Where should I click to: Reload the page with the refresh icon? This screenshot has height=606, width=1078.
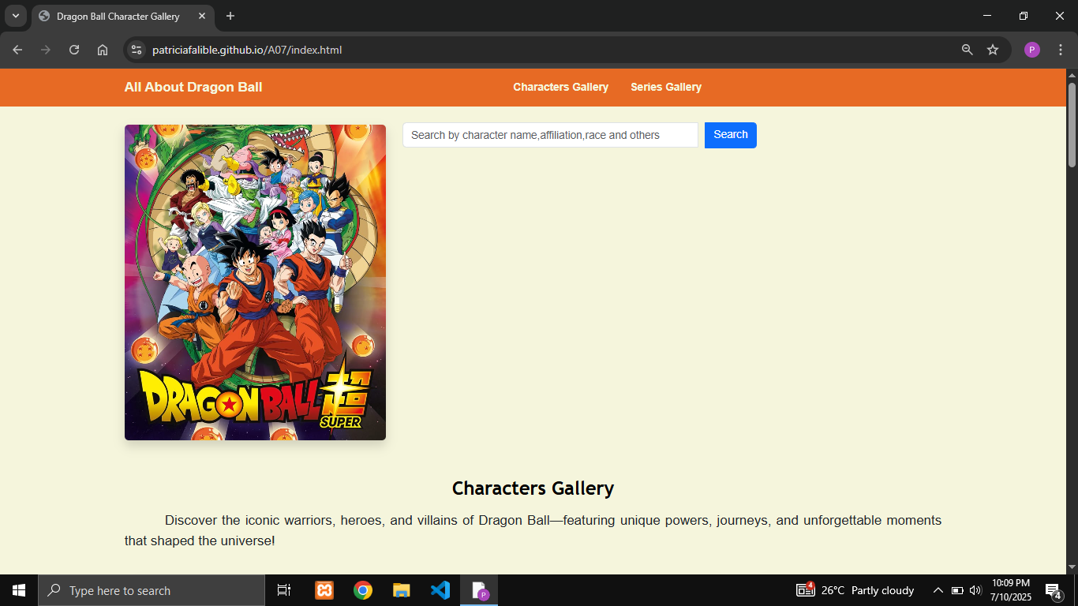click(x=74, y=50)
